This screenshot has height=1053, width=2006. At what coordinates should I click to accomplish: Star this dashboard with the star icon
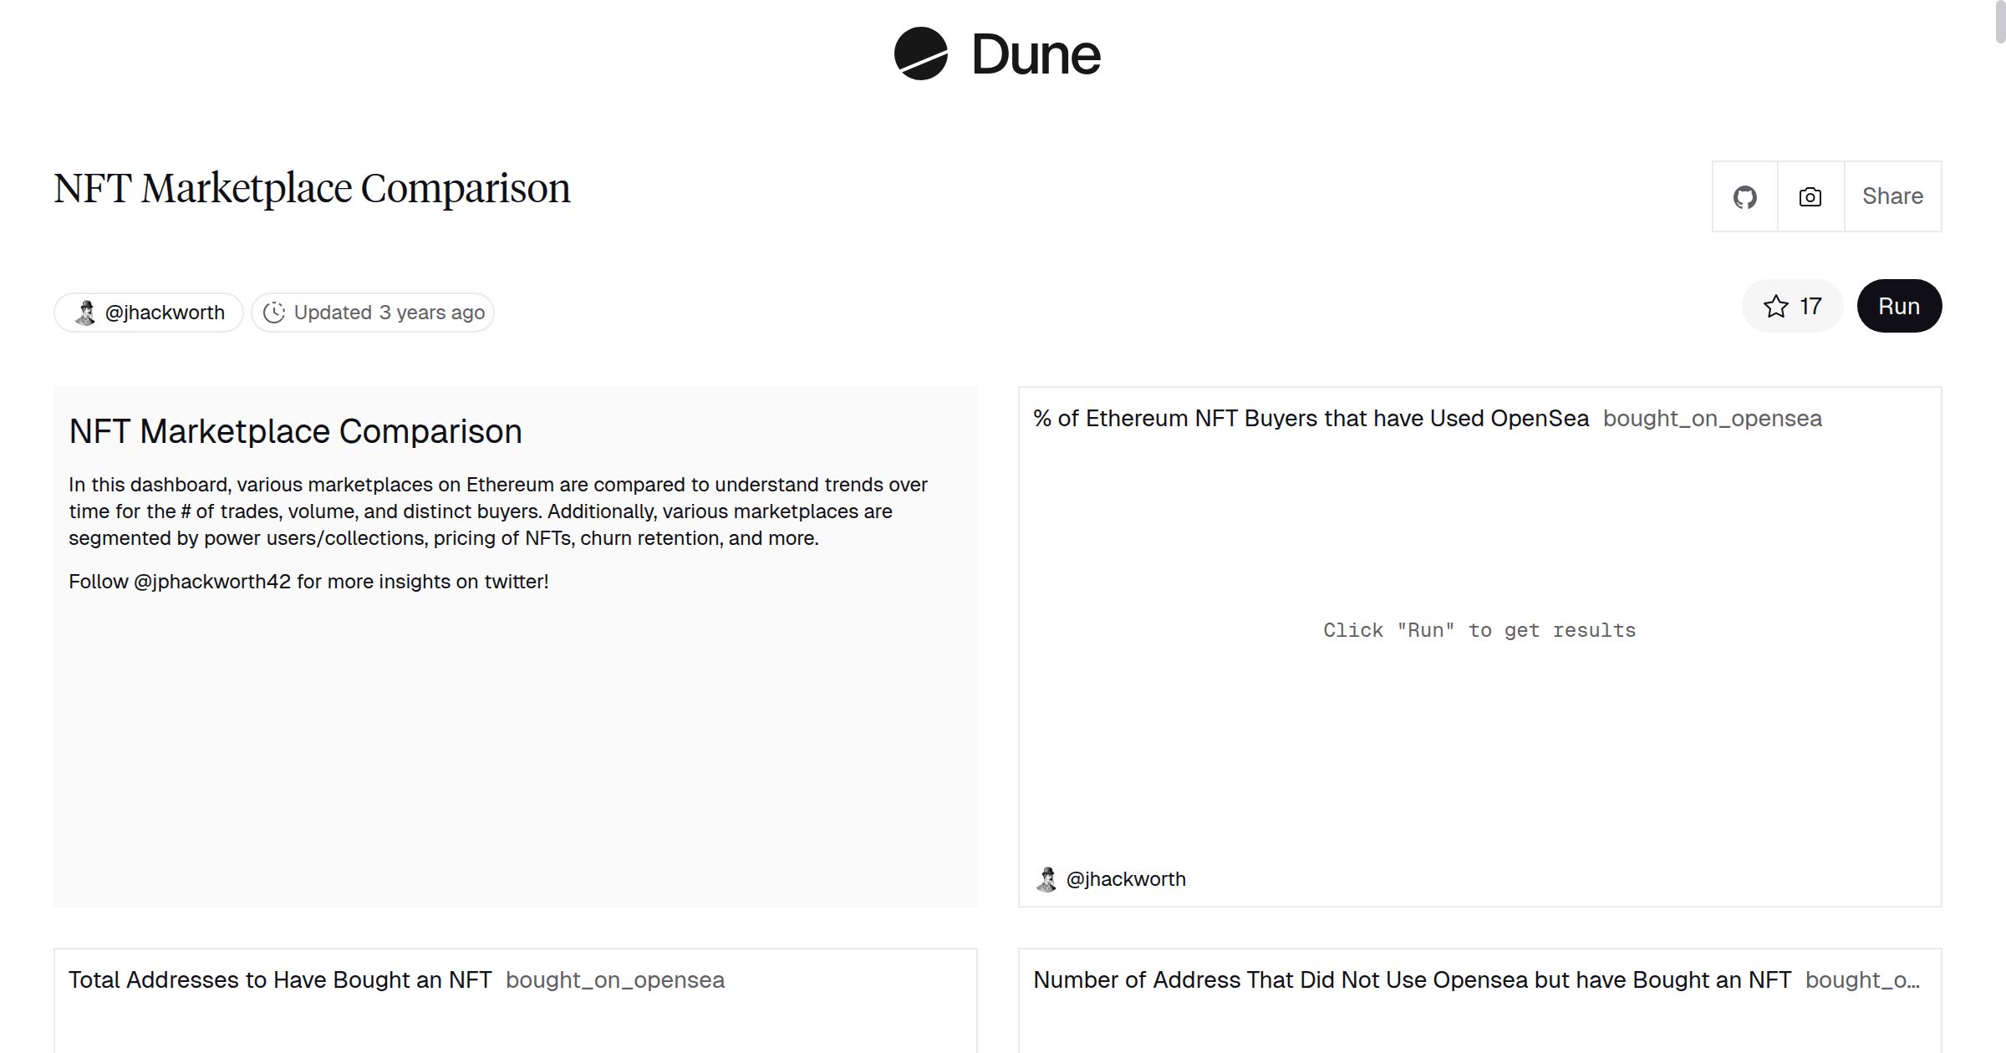(x=1775, y=307)
